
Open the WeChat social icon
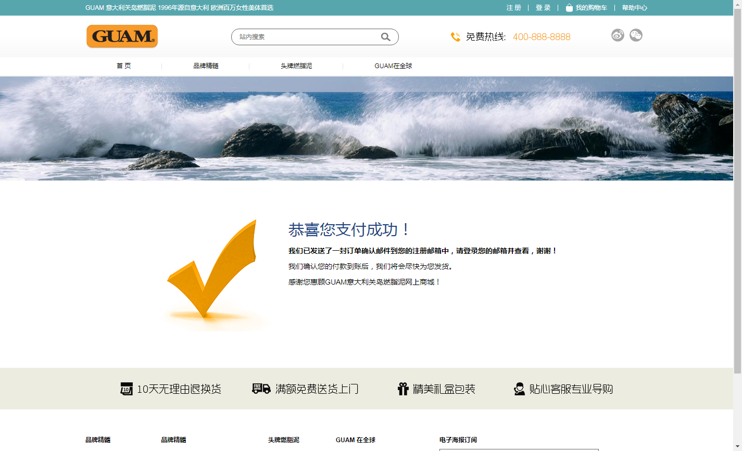[x=636, y=35]
